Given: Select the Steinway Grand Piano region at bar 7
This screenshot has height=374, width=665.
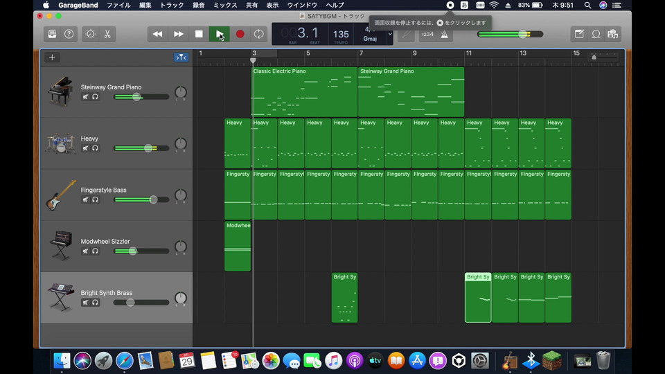Looking at the screenshot, I should click(411, 91).
